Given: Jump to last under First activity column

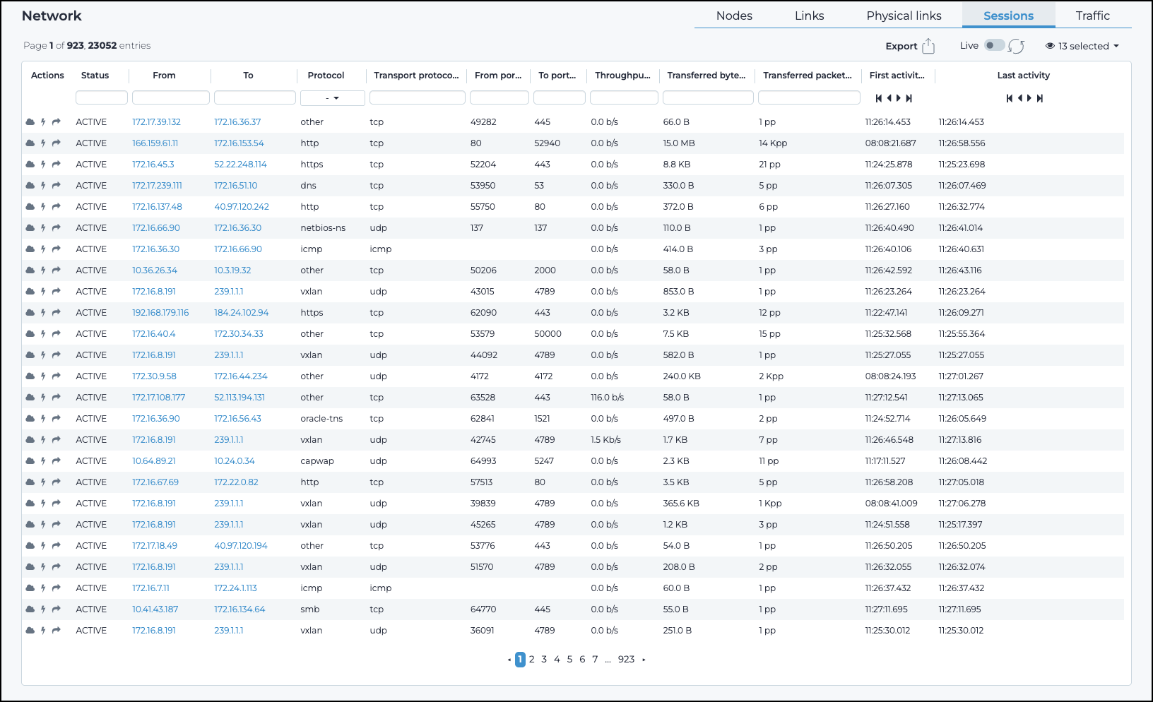Looking at the screenshot, I should point(909,98).
